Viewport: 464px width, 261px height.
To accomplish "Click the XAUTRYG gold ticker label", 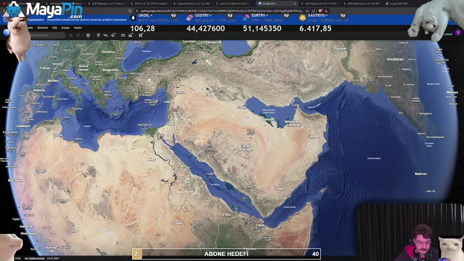I will (316, 16).
